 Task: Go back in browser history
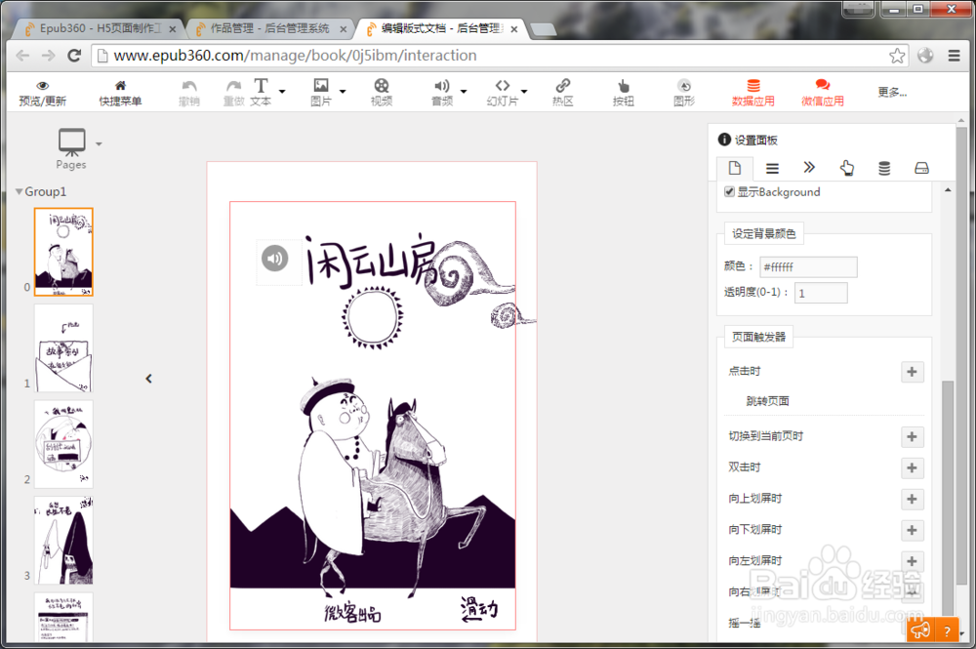point(22,56)
